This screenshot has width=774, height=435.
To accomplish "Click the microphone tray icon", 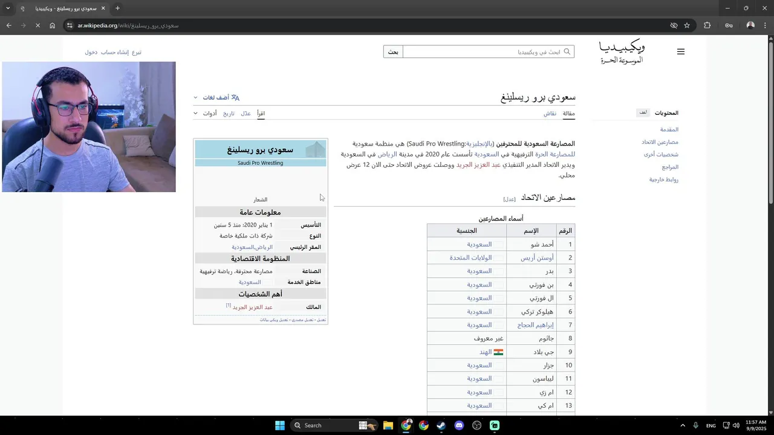I will (696, 425).
